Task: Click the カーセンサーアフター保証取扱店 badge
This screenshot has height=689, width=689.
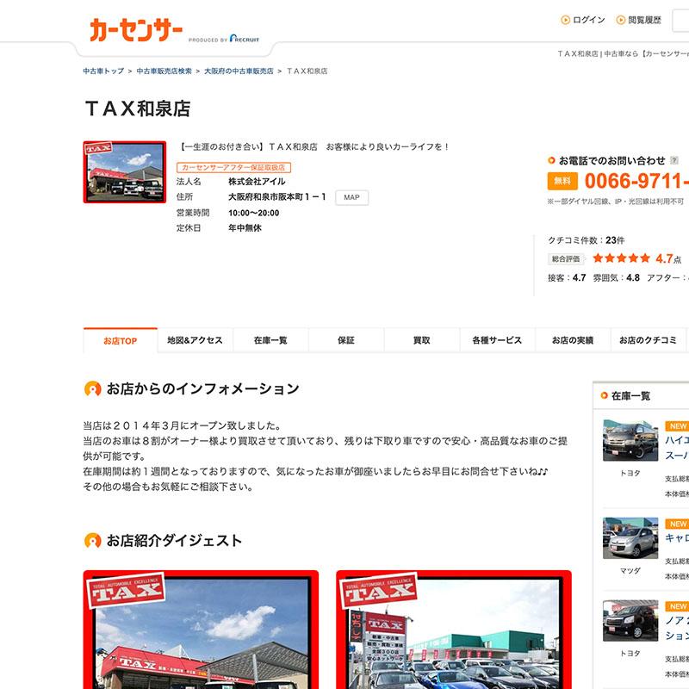Action: (233, 167)
